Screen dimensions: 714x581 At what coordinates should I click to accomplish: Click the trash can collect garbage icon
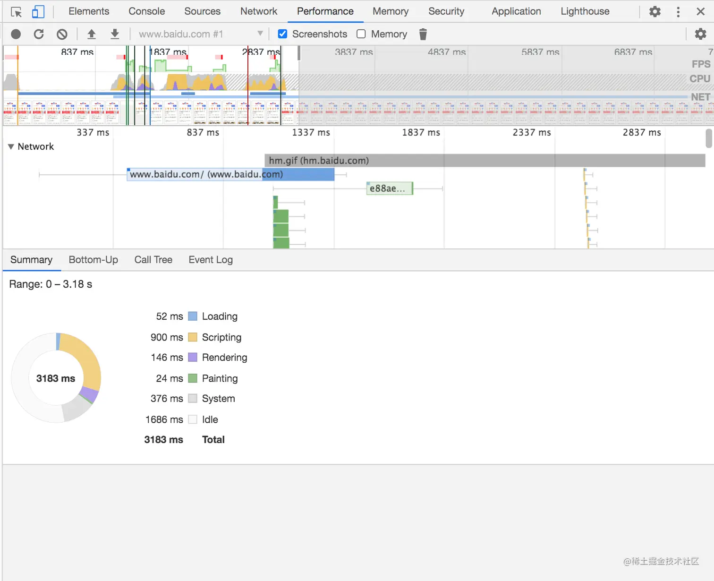pos(423,34)
